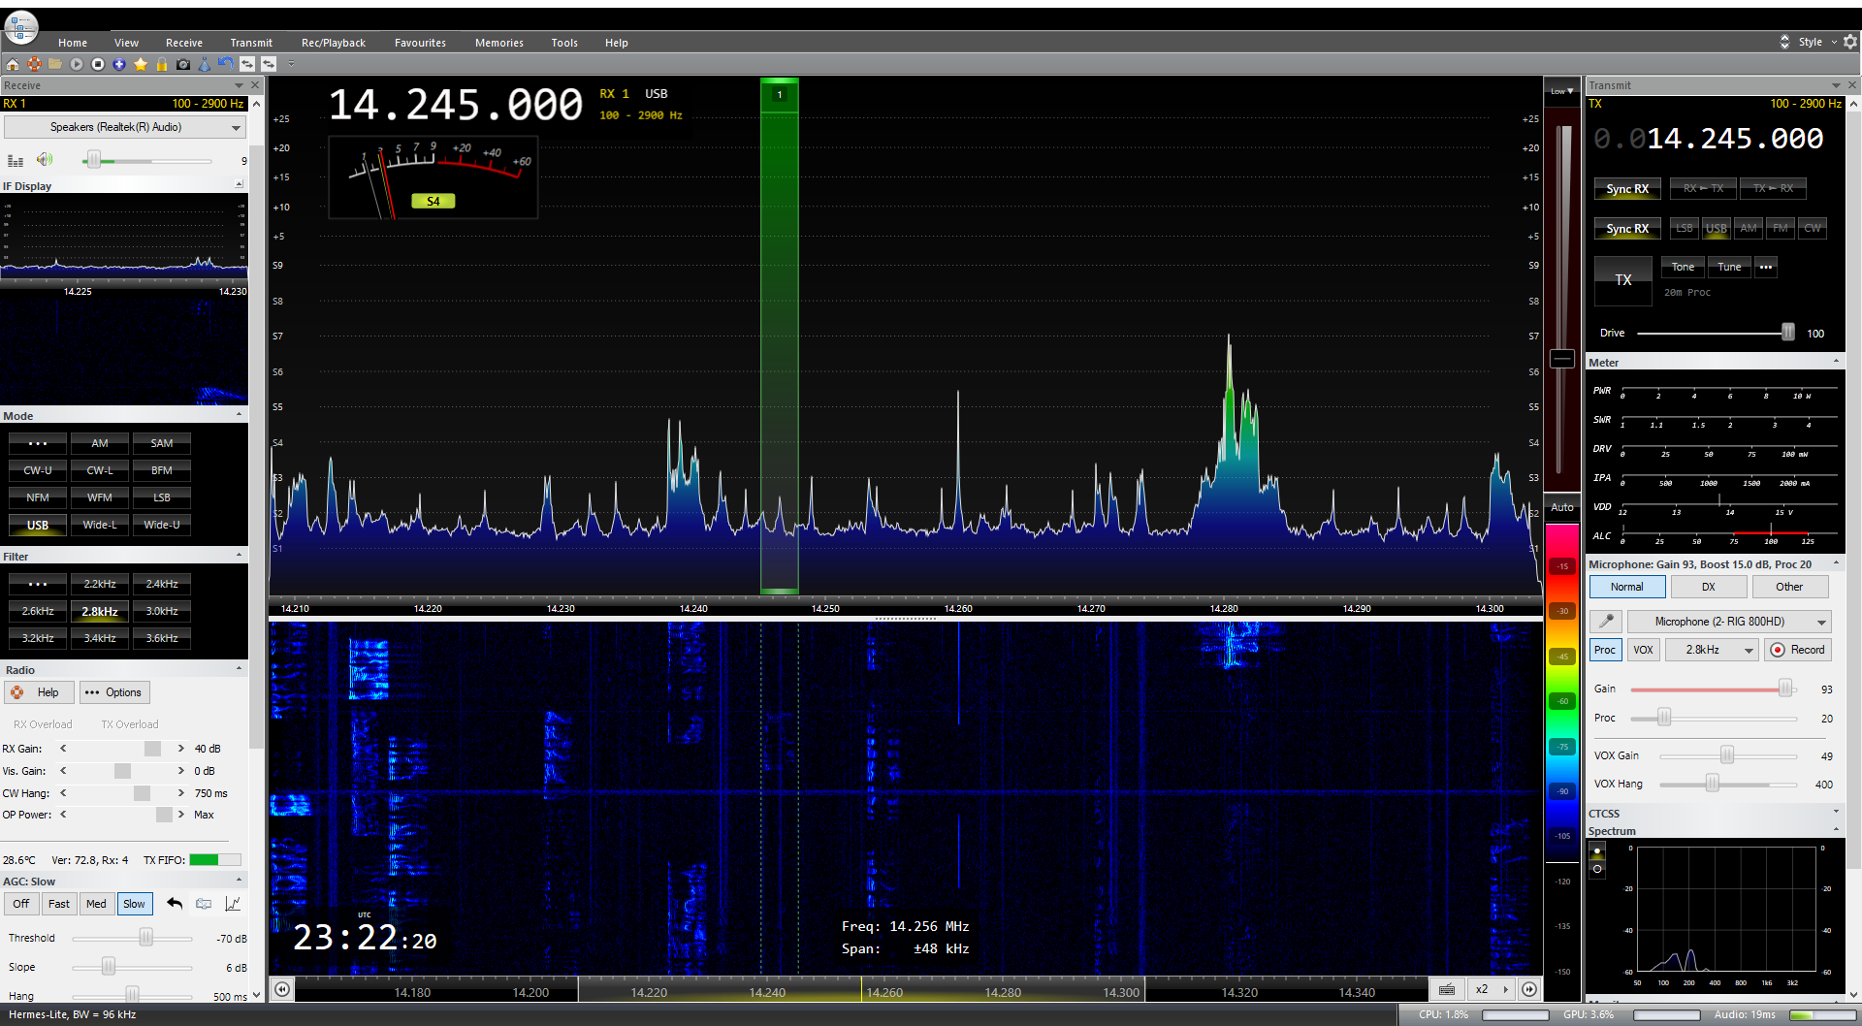This screenshot has width=1862, height=1026.
Task: Open the Rec/Playback menu
Action: tap(333, 43)
